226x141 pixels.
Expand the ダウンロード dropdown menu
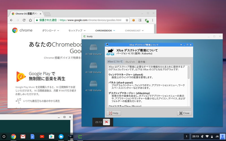point(51,30)
